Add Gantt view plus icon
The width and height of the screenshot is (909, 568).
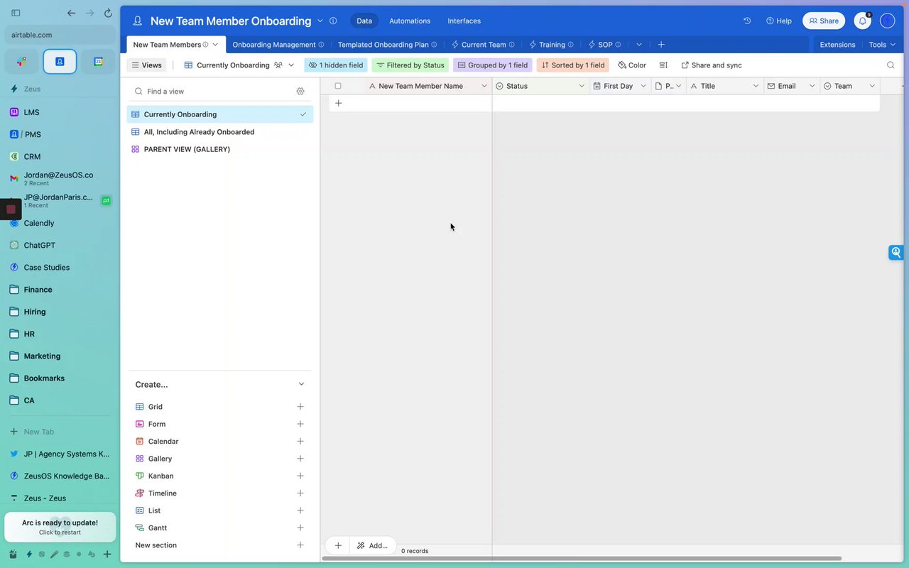(300, 528)
